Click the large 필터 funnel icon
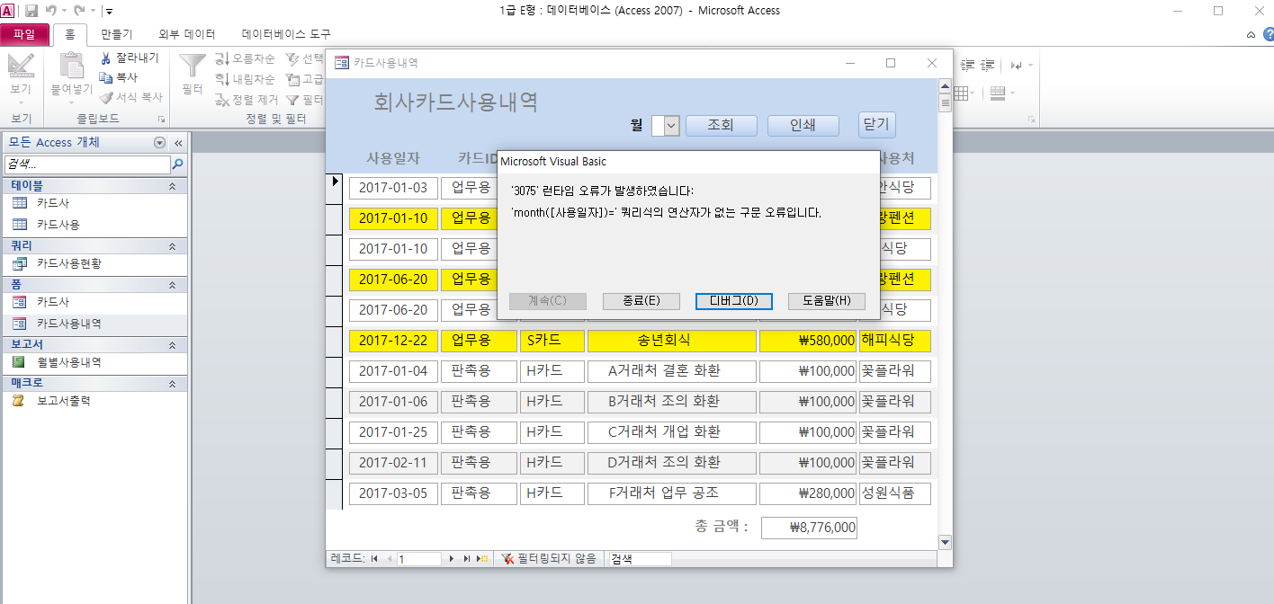 (x=192, y=66)
